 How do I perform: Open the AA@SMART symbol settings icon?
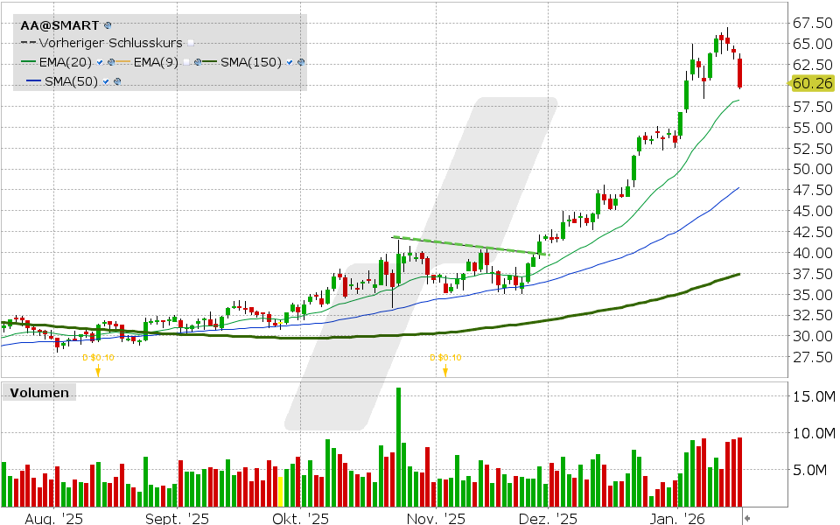108,24
